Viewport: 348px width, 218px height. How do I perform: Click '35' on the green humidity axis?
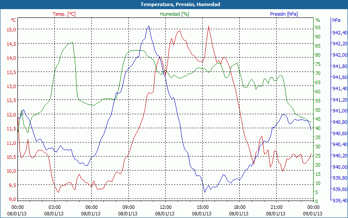click(x=318, y=137)
